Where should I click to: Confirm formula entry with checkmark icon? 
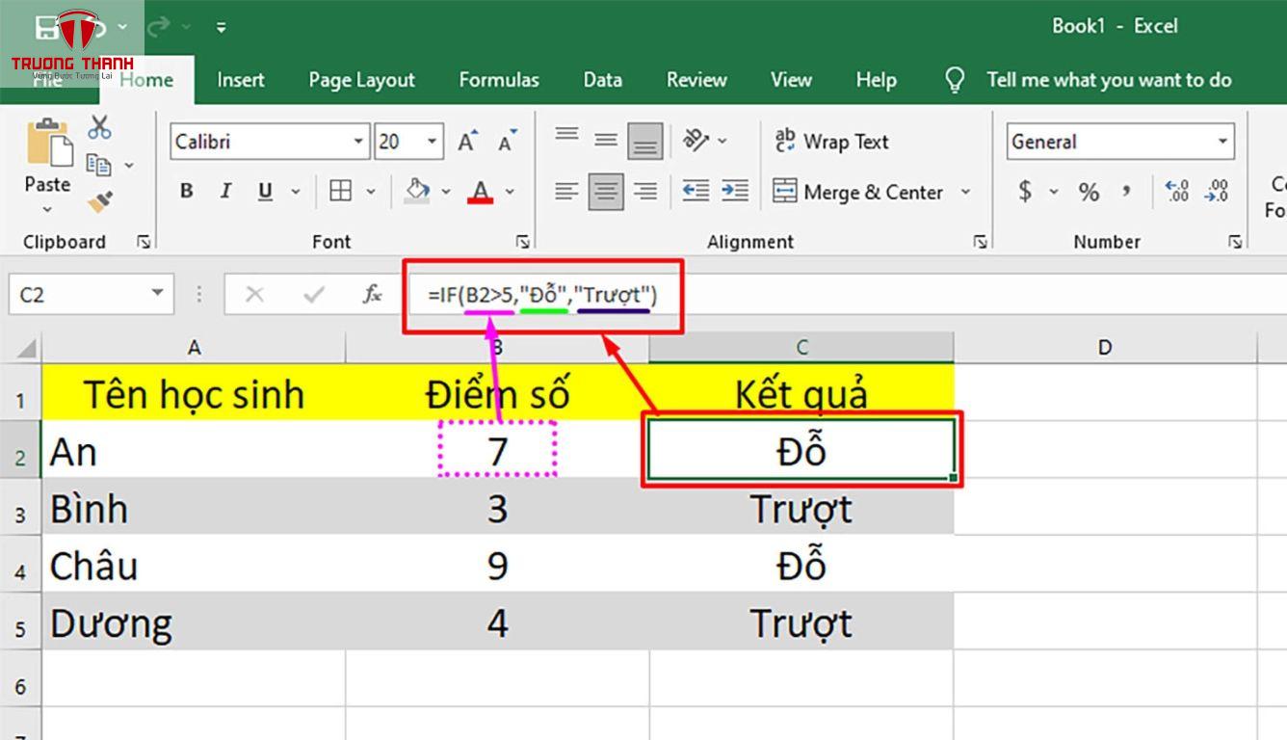tap(313, 294)
